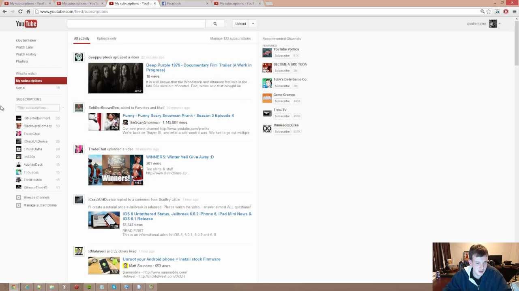This screenshot has height=291, width=519.
Task: Open TotalHalibut subscription
Action: [32, 180]
